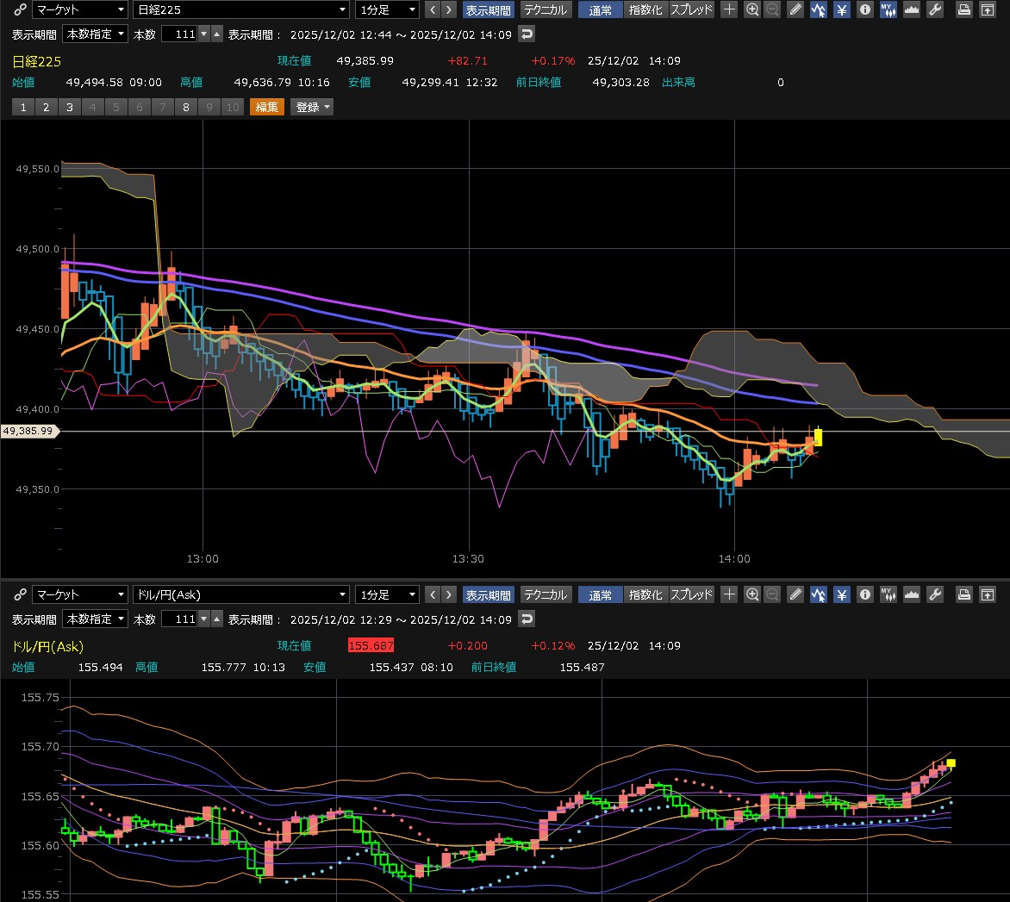Open the 1分足 timeframe dropdown on the top chart
This screenshot has height=902, width=1010.
click(x=387, y=10)
